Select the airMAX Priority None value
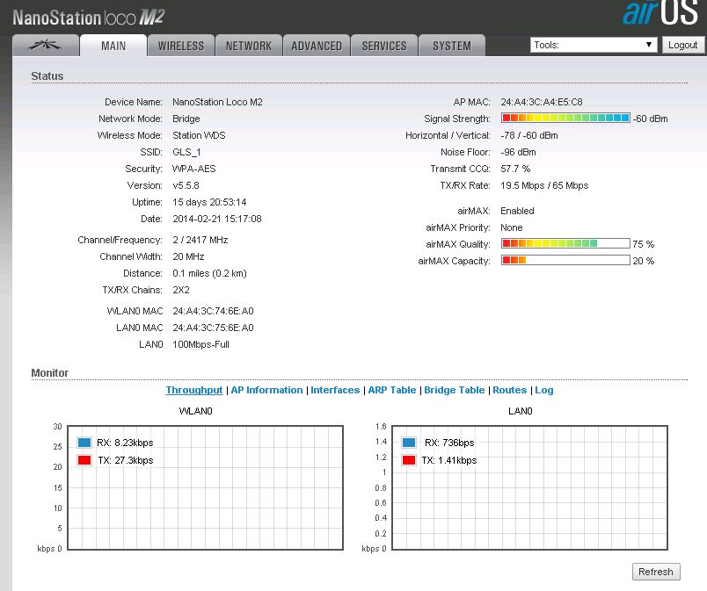 [x=512, y=227]
